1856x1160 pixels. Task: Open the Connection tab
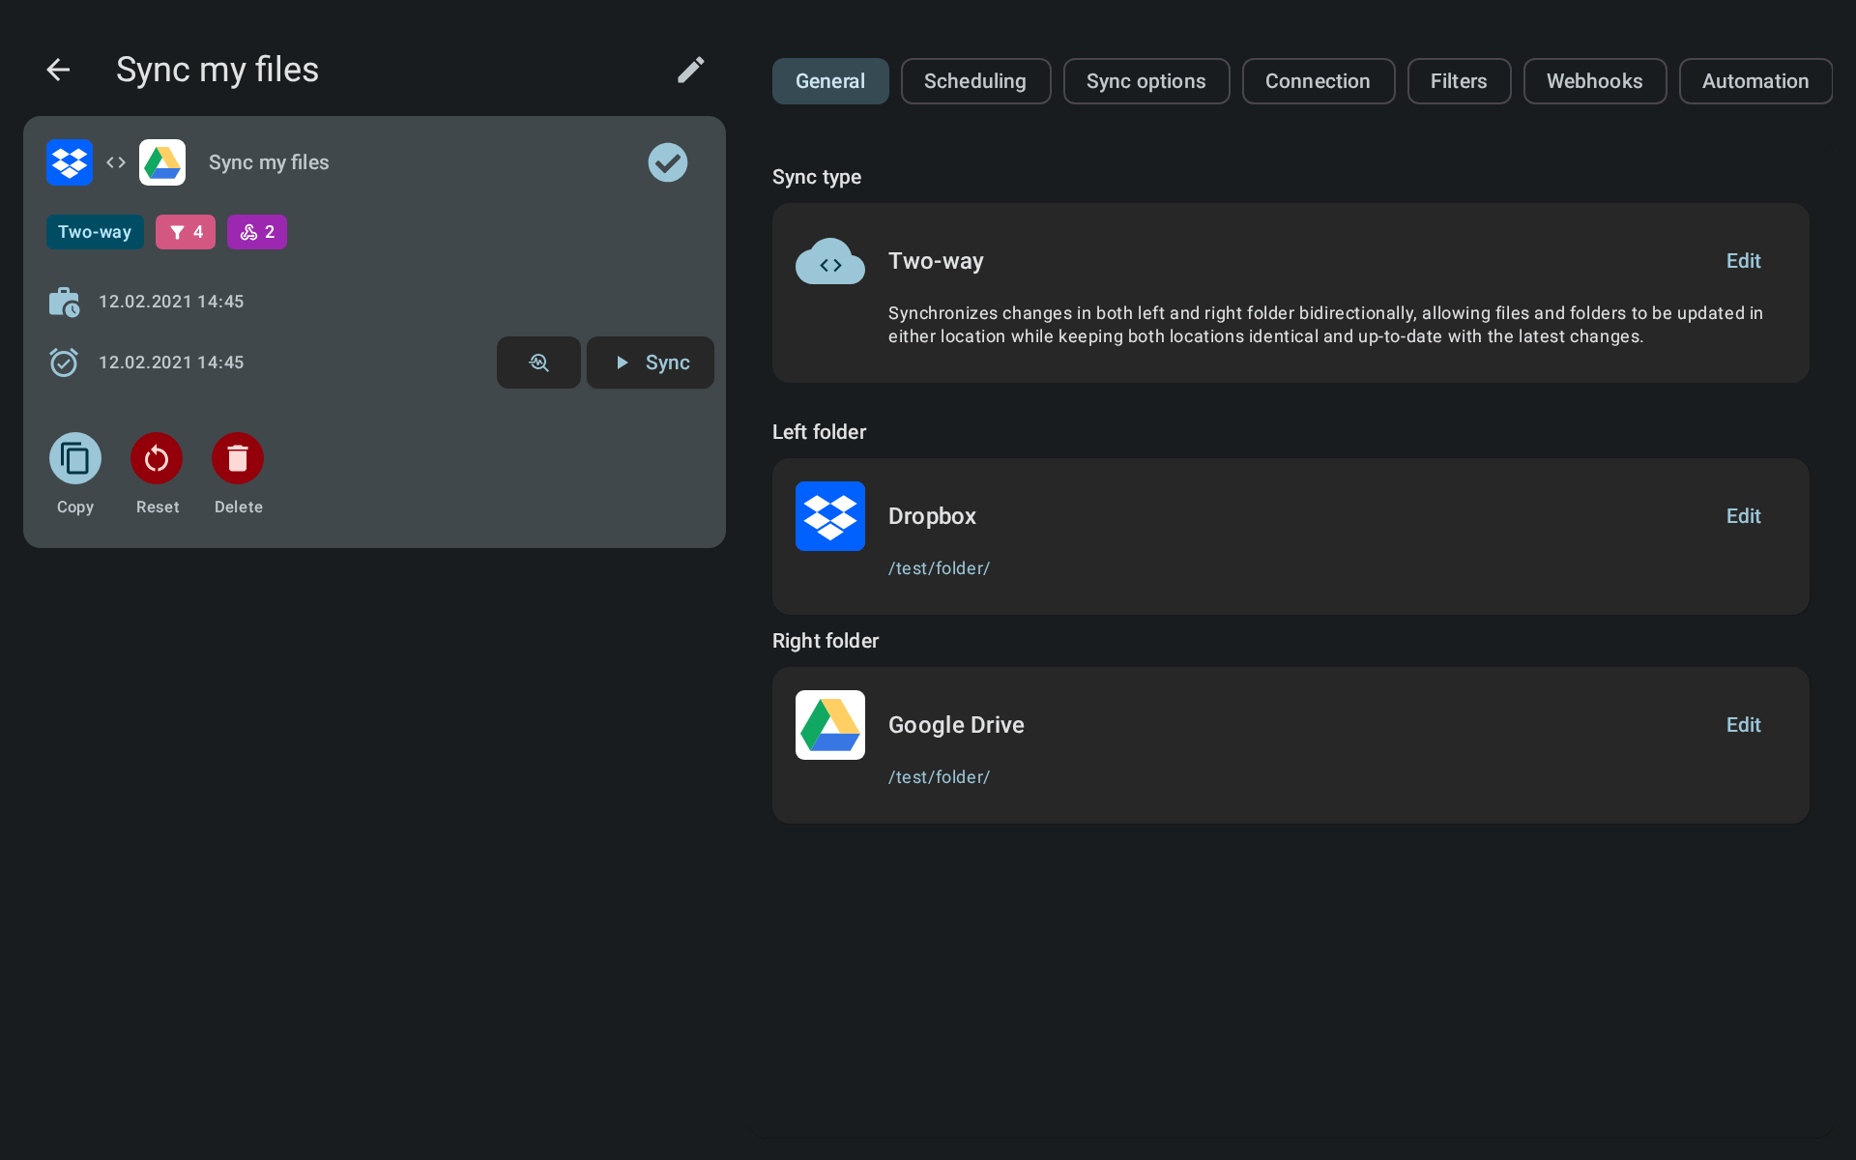tap(1319, 81)
